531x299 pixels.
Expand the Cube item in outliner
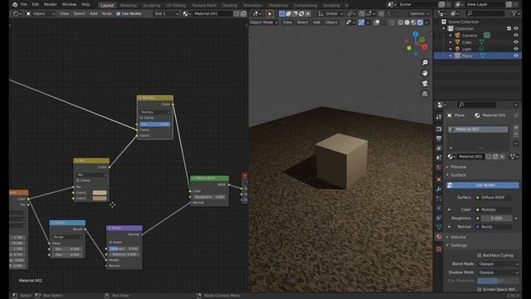tap(451, 42)
